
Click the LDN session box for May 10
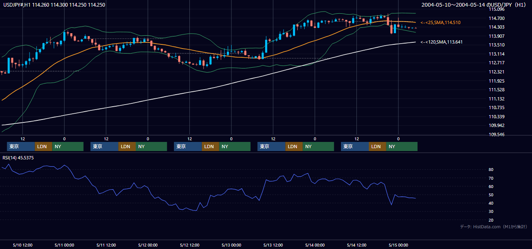click(x=43, y=146)
